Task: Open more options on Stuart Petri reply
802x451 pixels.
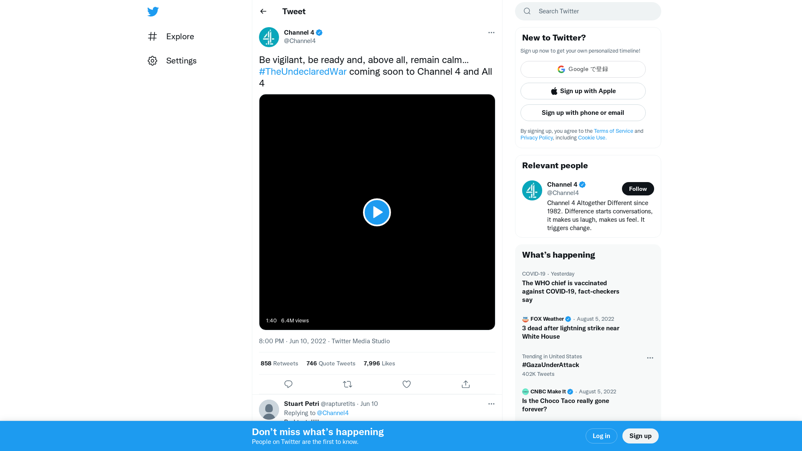Action: [x=491, y=404]
